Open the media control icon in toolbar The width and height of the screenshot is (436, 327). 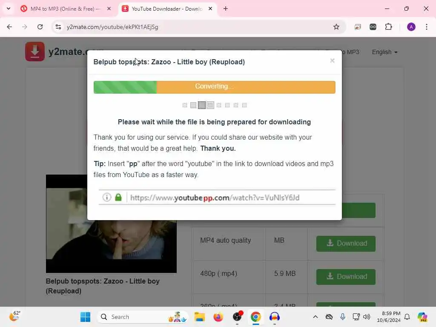coord(358,27)
